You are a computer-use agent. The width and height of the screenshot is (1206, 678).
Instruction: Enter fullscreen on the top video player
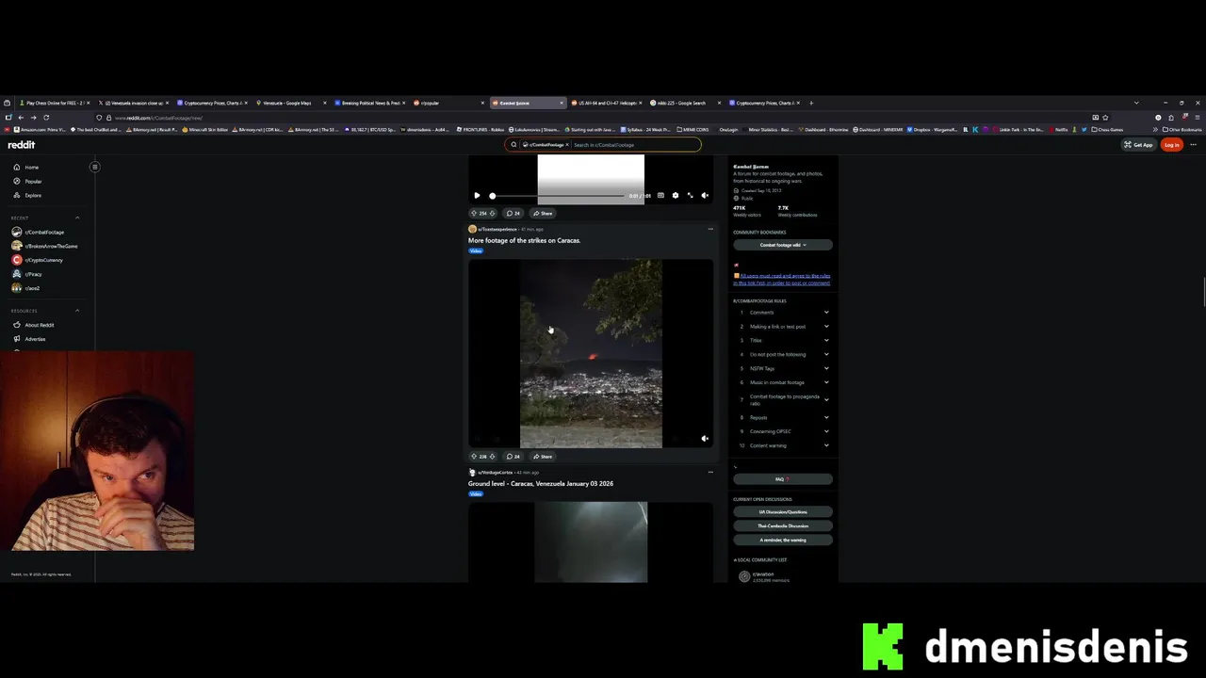coord(690,196)
